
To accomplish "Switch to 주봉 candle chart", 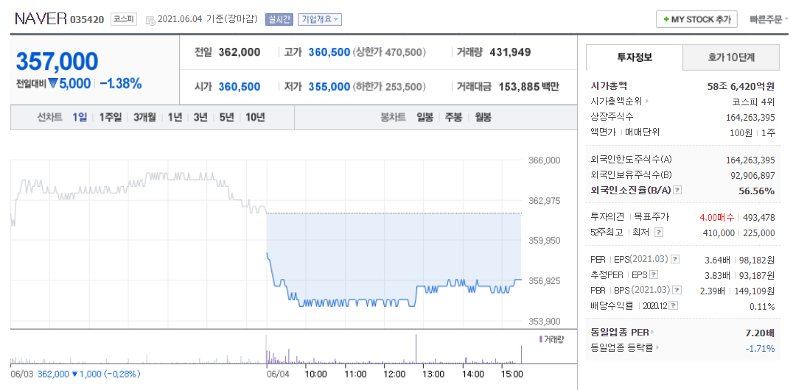I will click(x=454, y=117).
